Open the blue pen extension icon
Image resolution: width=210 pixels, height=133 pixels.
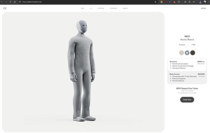(170, 2)
